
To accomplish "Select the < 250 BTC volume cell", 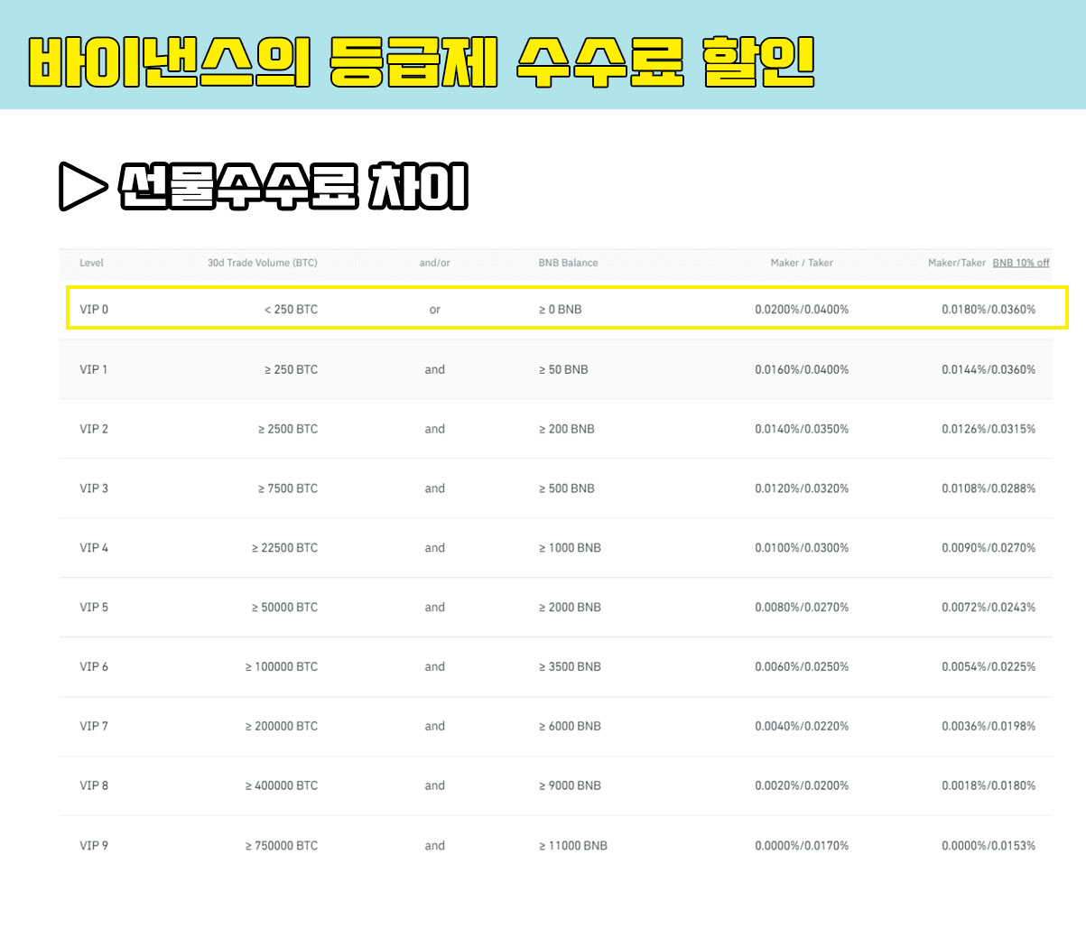I will tap(291, 309).
